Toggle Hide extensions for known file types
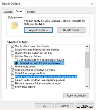This screenshot has height=110, width=96. (13, 70)
